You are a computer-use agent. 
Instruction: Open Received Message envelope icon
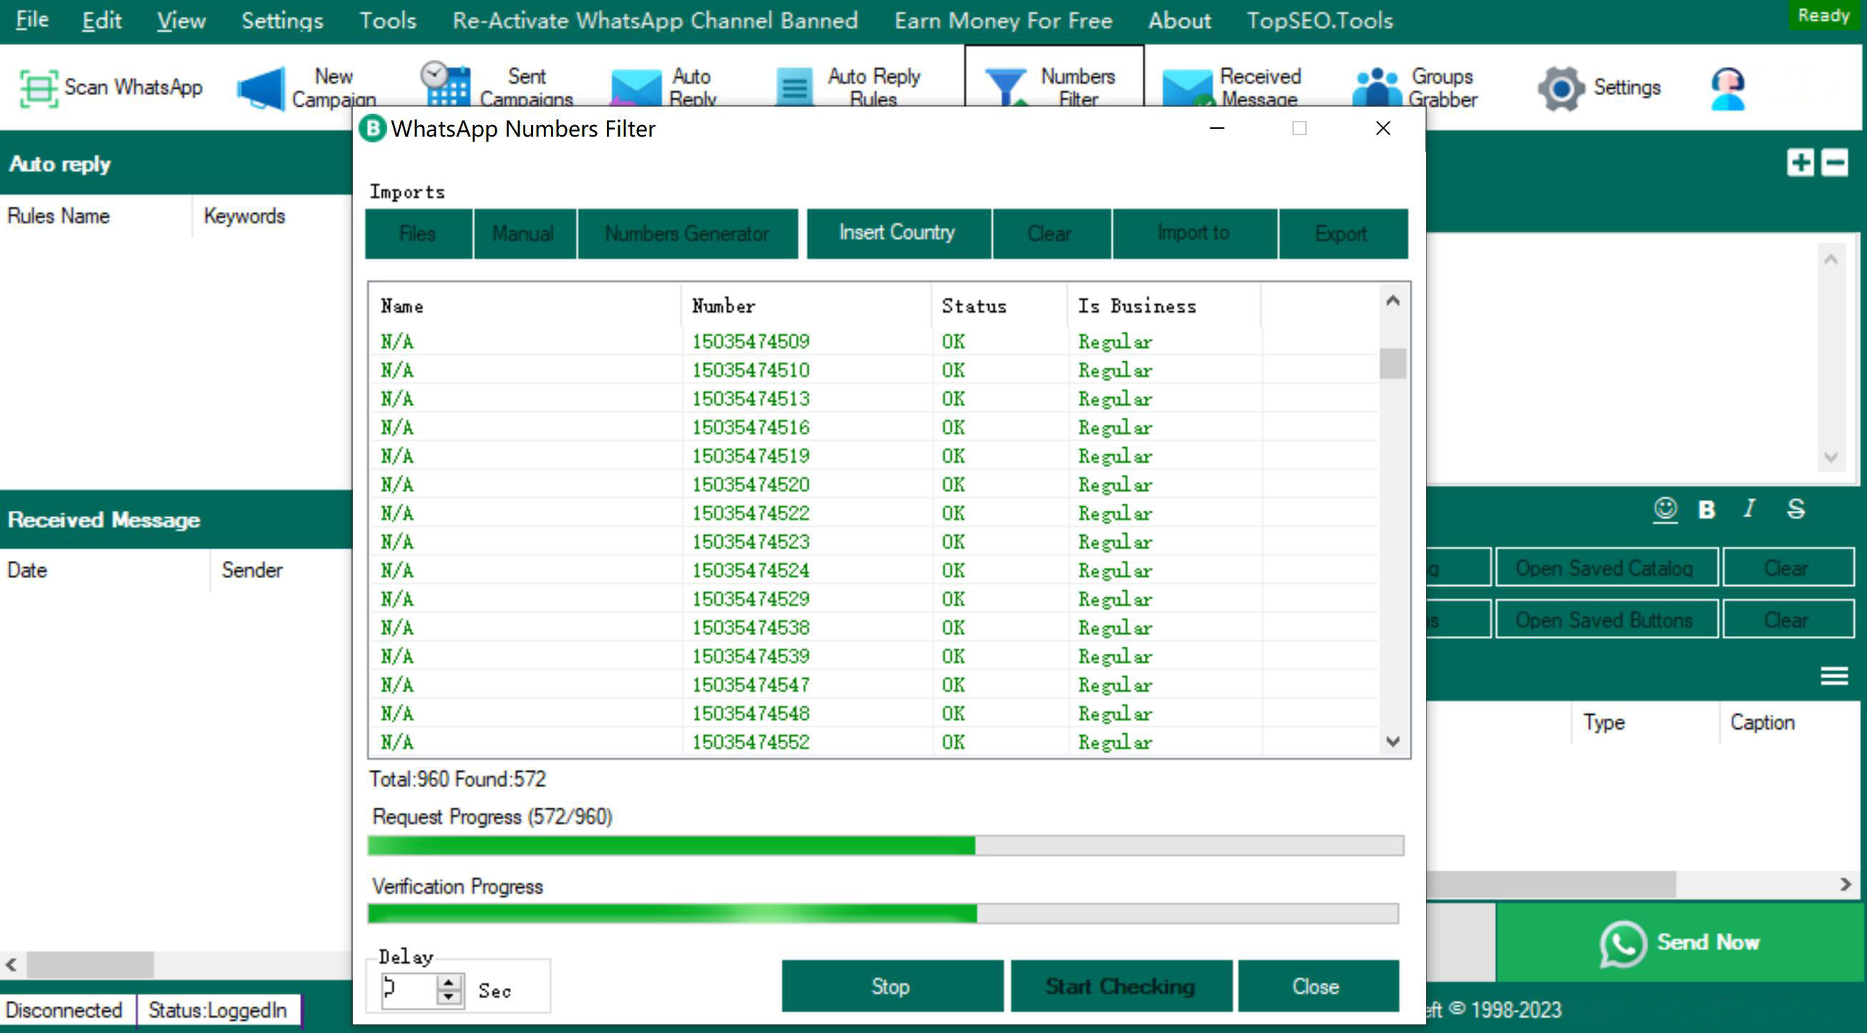point(1187,89)
